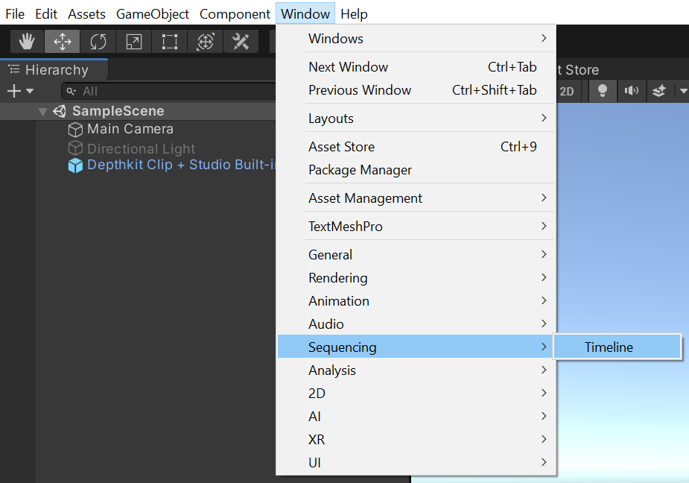The width and height of the screenshot is (689, 483).
Task: Select the Move tool
Action: point(63,42)
